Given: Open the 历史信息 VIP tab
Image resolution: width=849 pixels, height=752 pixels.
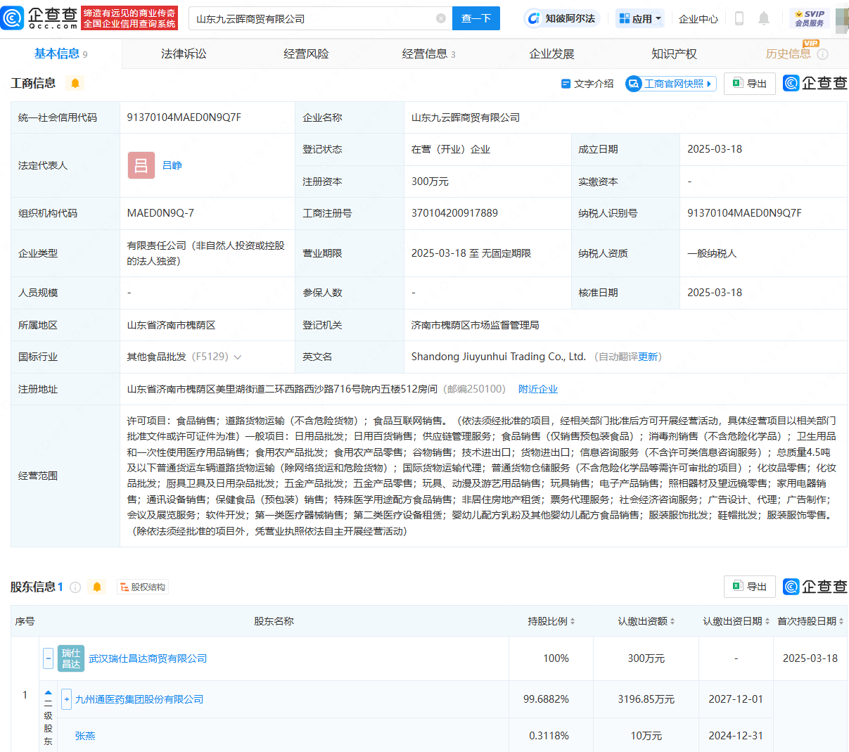Looking at the screenshot, I should click(x=788, y=54).
